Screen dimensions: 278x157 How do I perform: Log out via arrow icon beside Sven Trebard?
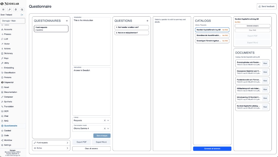22,15
